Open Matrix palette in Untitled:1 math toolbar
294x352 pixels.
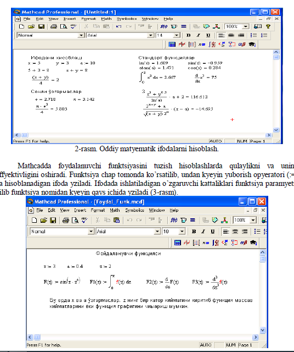point(192,44)
